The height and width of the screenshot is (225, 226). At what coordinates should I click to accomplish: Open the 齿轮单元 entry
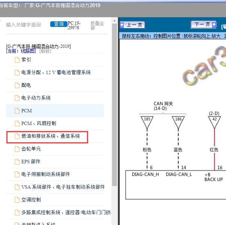coord(31,149)
